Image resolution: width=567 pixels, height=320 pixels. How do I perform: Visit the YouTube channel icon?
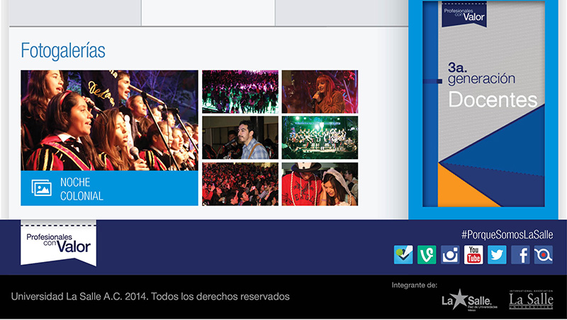(473, 255)
